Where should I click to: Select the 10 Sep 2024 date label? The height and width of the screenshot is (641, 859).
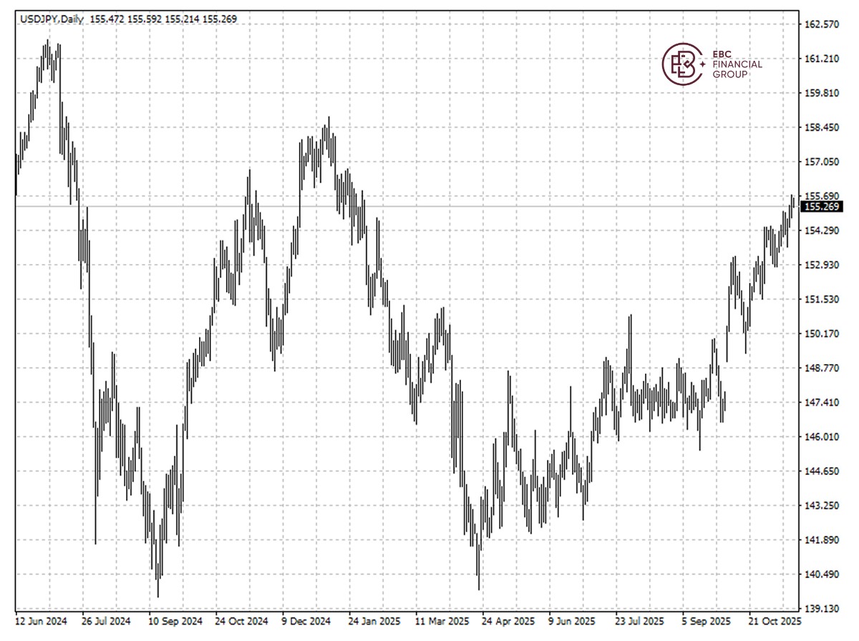click(175, 621)
